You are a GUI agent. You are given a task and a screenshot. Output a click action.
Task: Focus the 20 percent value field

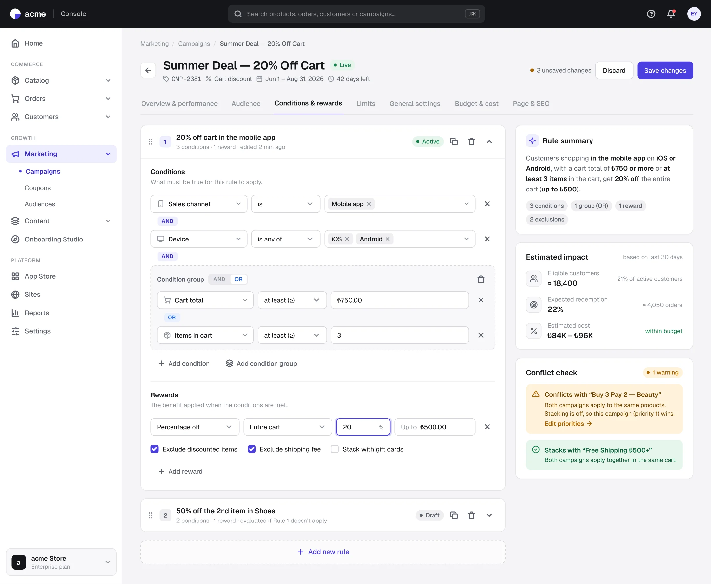(x=363, y=427)
